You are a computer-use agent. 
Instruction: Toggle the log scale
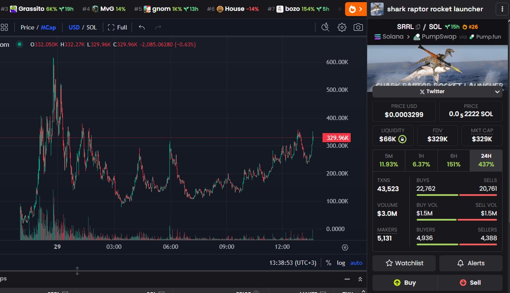click(x=341, y=263)
